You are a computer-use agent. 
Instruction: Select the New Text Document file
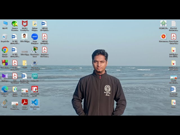(174, 24)
